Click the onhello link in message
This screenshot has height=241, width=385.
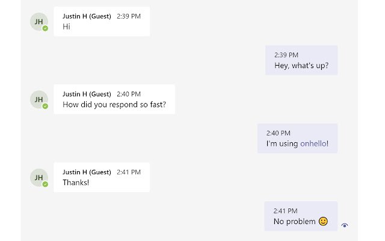[313, 143]
